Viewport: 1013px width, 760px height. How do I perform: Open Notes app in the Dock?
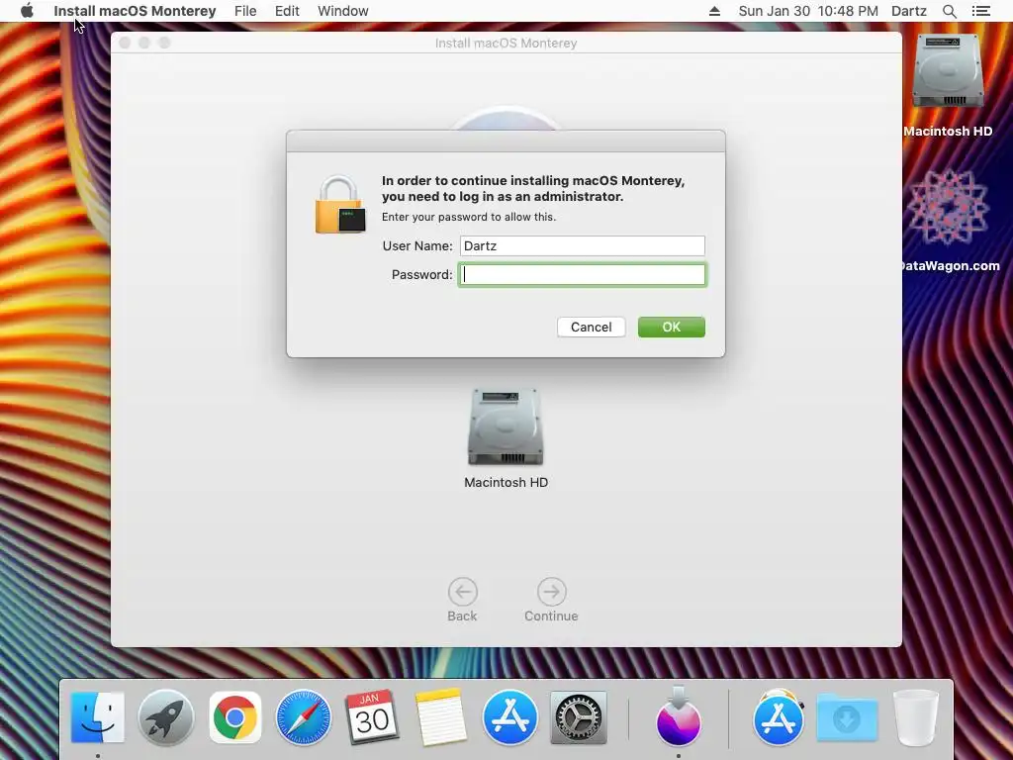click(441, 717)
